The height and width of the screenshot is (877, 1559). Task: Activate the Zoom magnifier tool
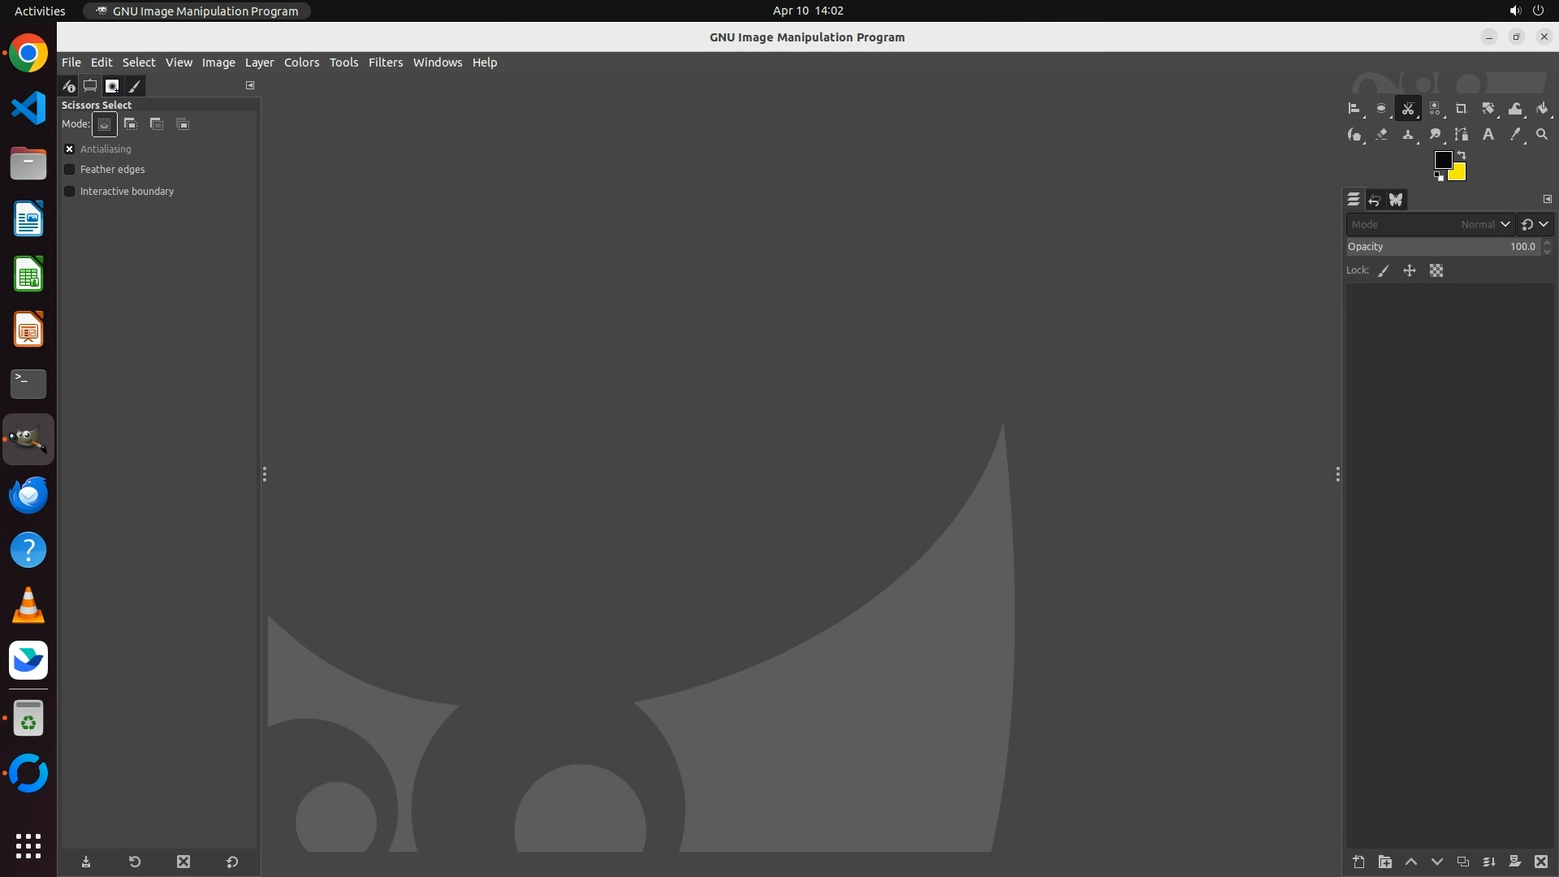1541,135
